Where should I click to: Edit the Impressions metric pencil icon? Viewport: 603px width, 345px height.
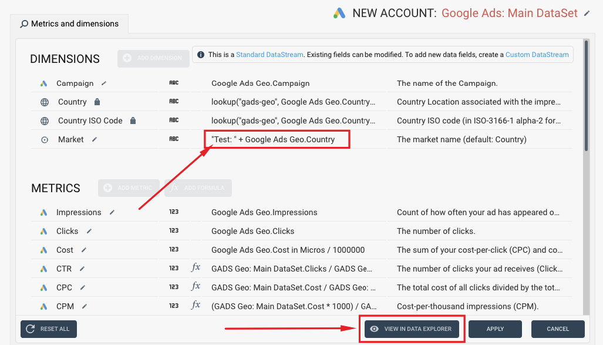click(112, 212)
